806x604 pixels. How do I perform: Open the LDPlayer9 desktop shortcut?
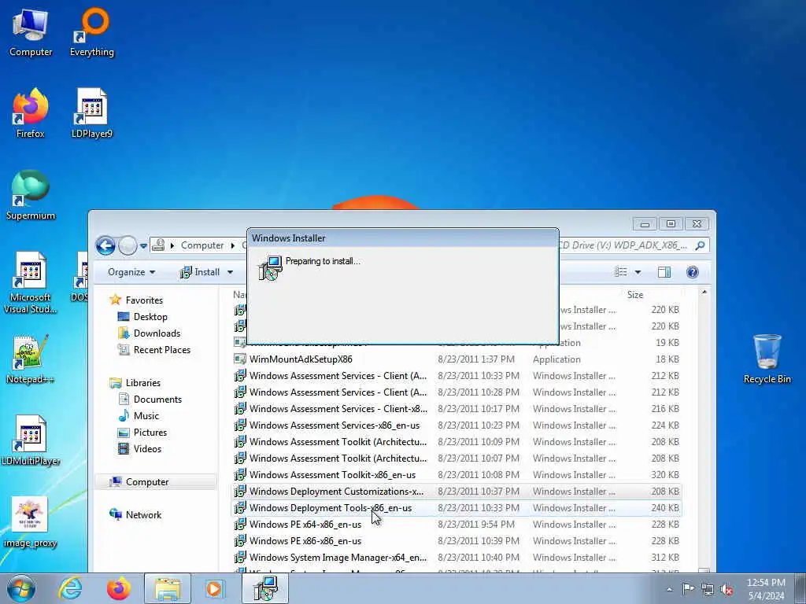tap(92, 114)
